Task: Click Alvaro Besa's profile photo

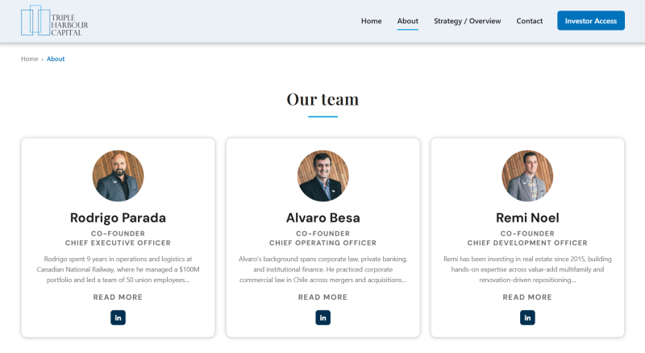Action: pyautogui.click(x=322, y=176)
